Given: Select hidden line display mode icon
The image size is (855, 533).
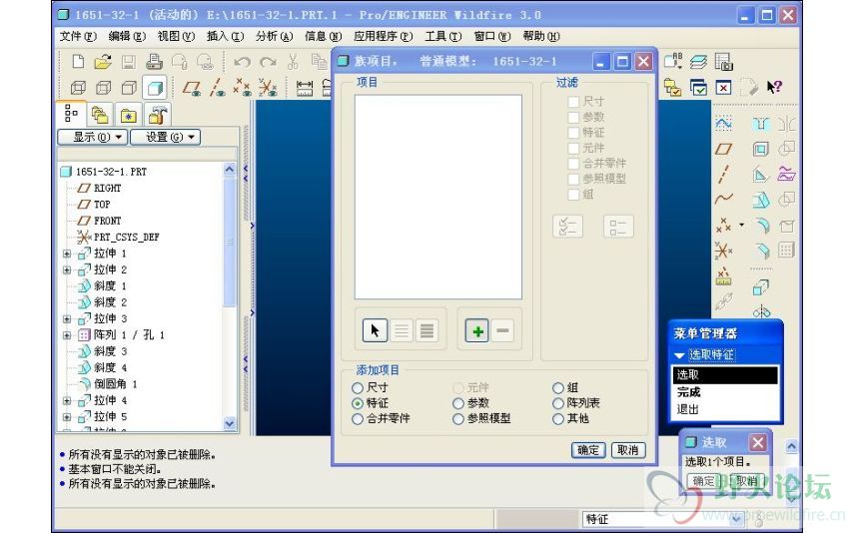Looking at the screenshot, I should pyautogui.click(x=104, y=88).
